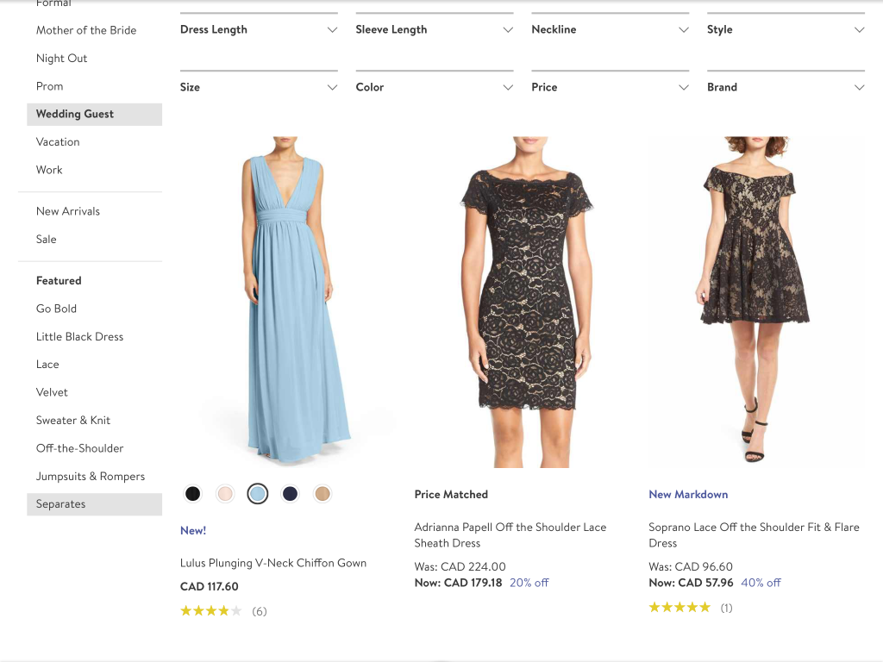Click the Lulus gown star rating
Viewport: 883px width, 662px height.
pyautogui.click(x=210, y=611)
